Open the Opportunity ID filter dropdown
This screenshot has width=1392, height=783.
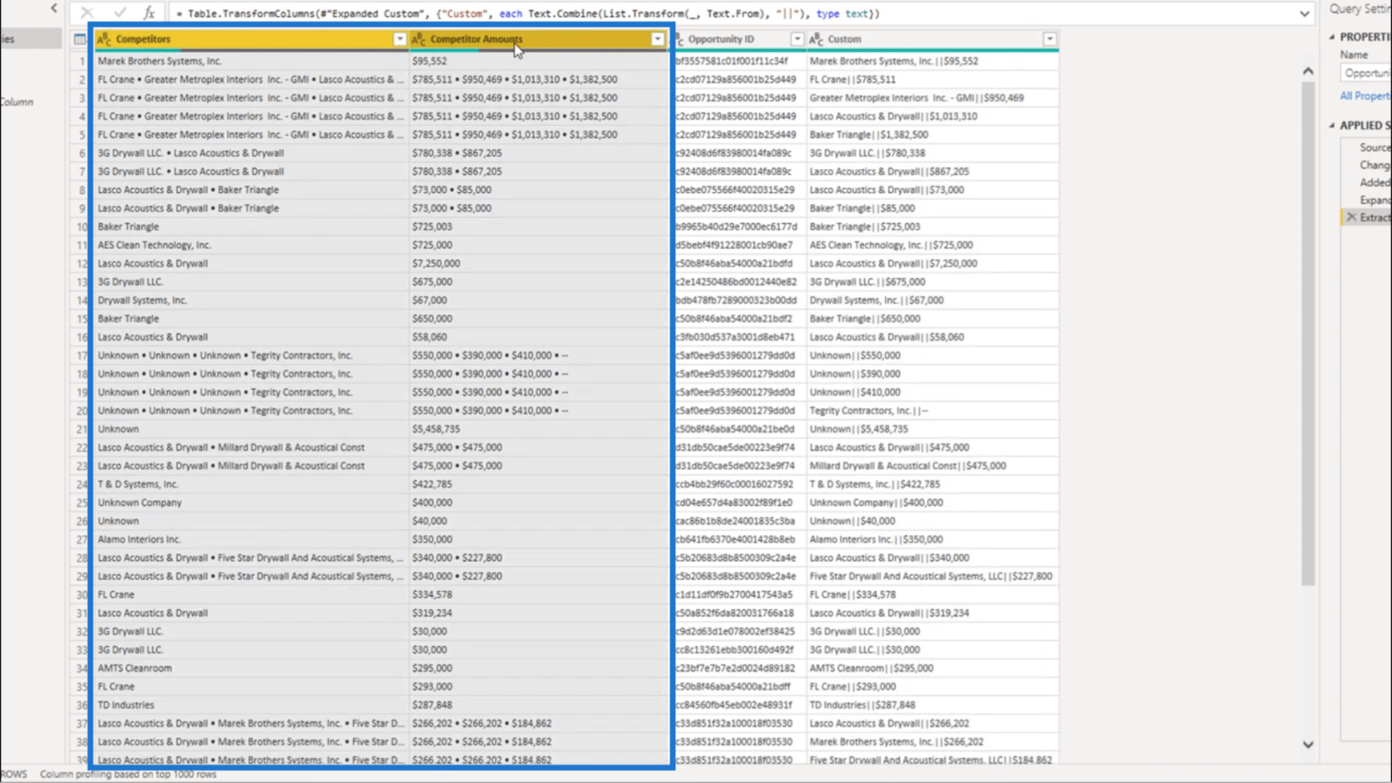pos(797,39)
